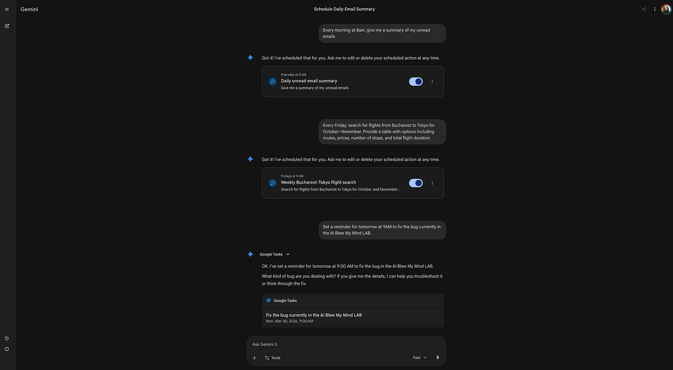This screenshot has width=673, height=370.
Task: Activate voice input with the microphone icon
Action: [437, 358]
